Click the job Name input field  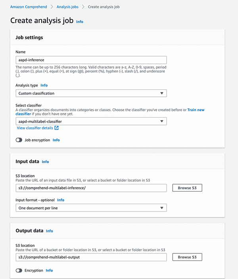91,60
